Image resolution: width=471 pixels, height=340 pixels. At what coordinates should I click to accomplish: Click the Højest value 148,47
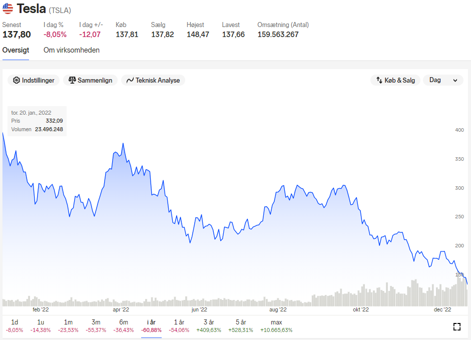[x=198, y=35]
